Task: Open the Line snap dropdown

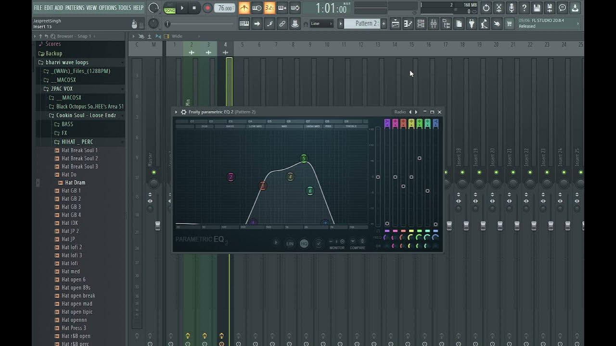Action: (x=321, y=24)
